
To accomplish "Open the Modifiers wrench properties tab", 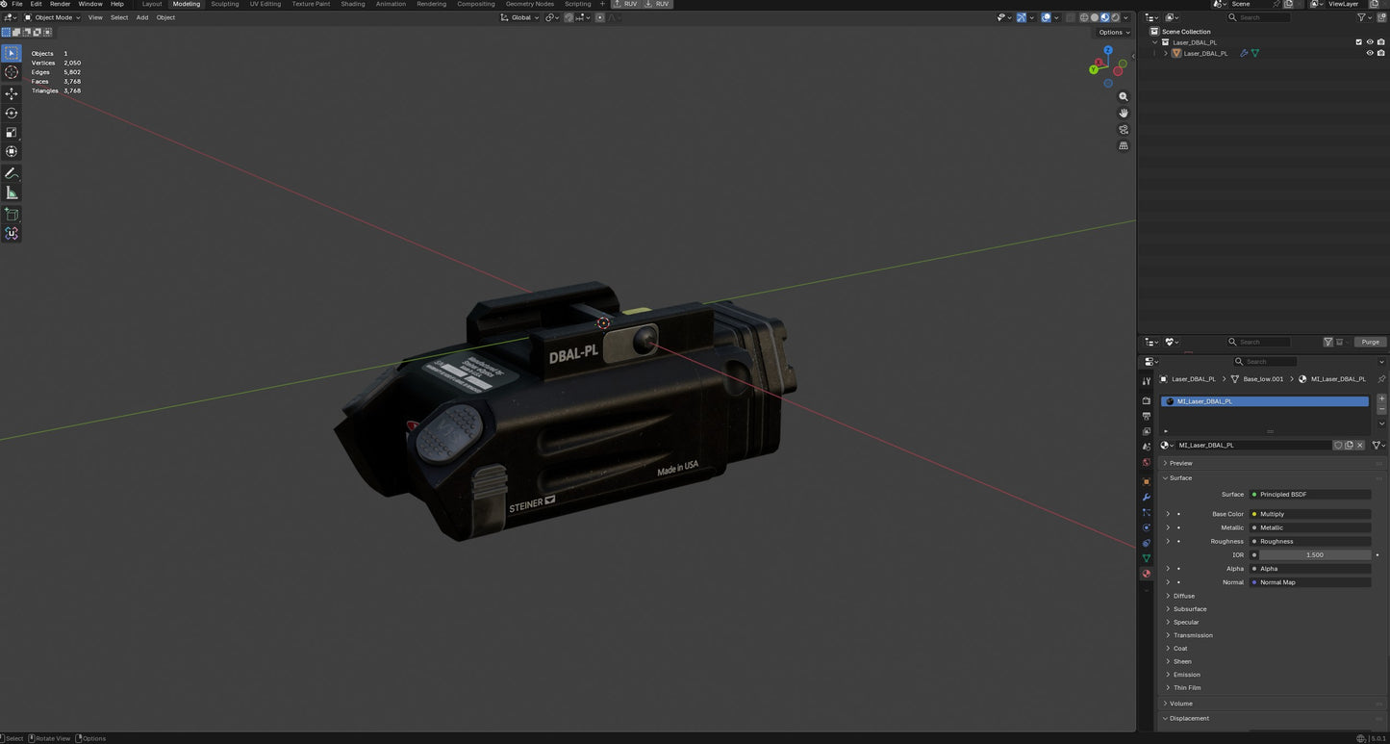I will [x=1146, y=497].
